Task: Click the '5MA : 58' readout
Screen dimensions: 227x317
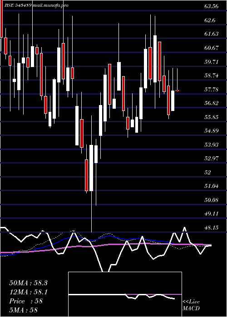Action: pyautogui.click(x=24, y=310)
